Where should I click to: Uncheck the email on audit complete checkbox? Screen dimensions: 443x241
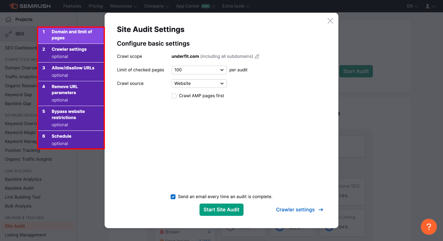point(173,197)
